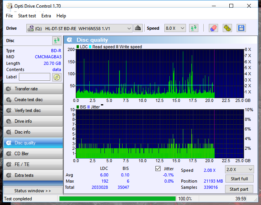261x205 pixels.
Task: Open the Verify test disc page
Action: pyautogui.click(x=33, y=110)
